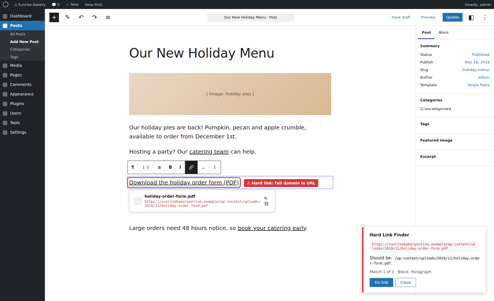Click the edit pencil in link popover

pos(266,198)
